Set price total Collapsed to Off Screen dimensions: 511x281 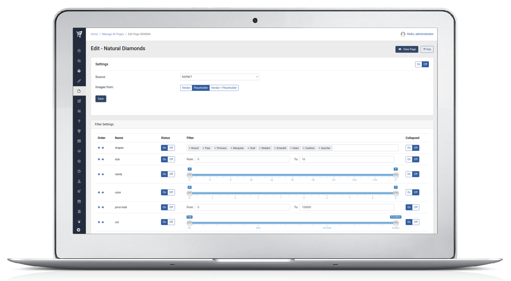tap(416, 207)
